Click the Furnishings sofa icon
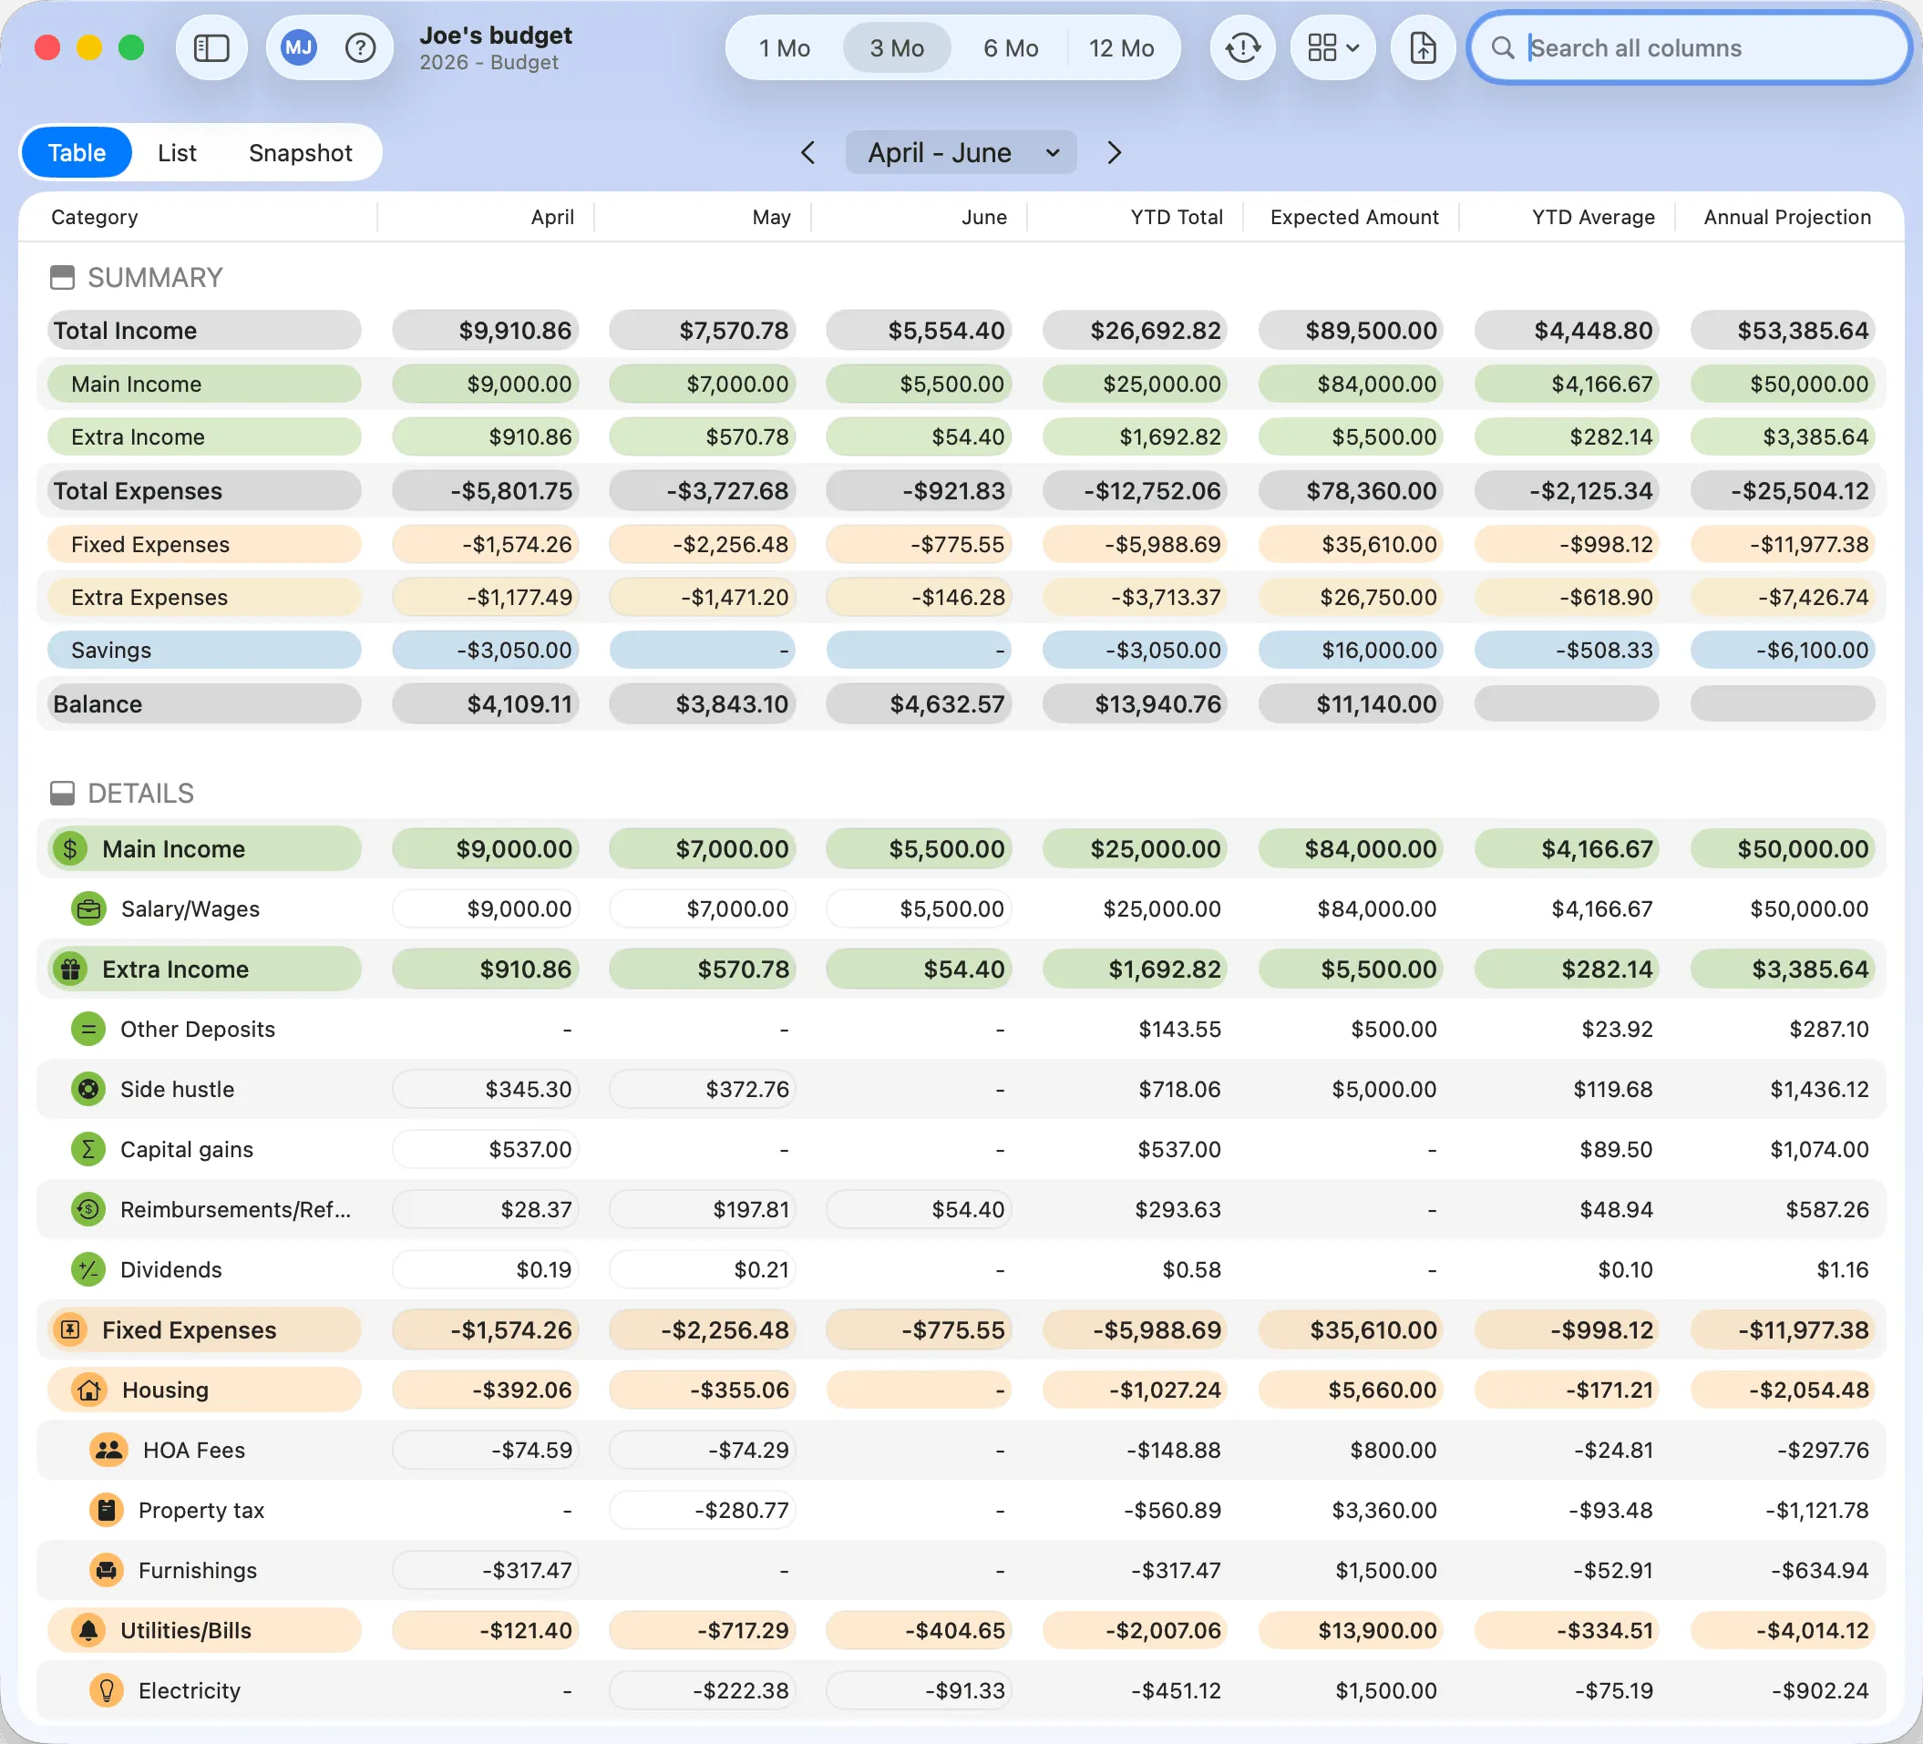The image size is (1923, 1744). click(107, 1569)
